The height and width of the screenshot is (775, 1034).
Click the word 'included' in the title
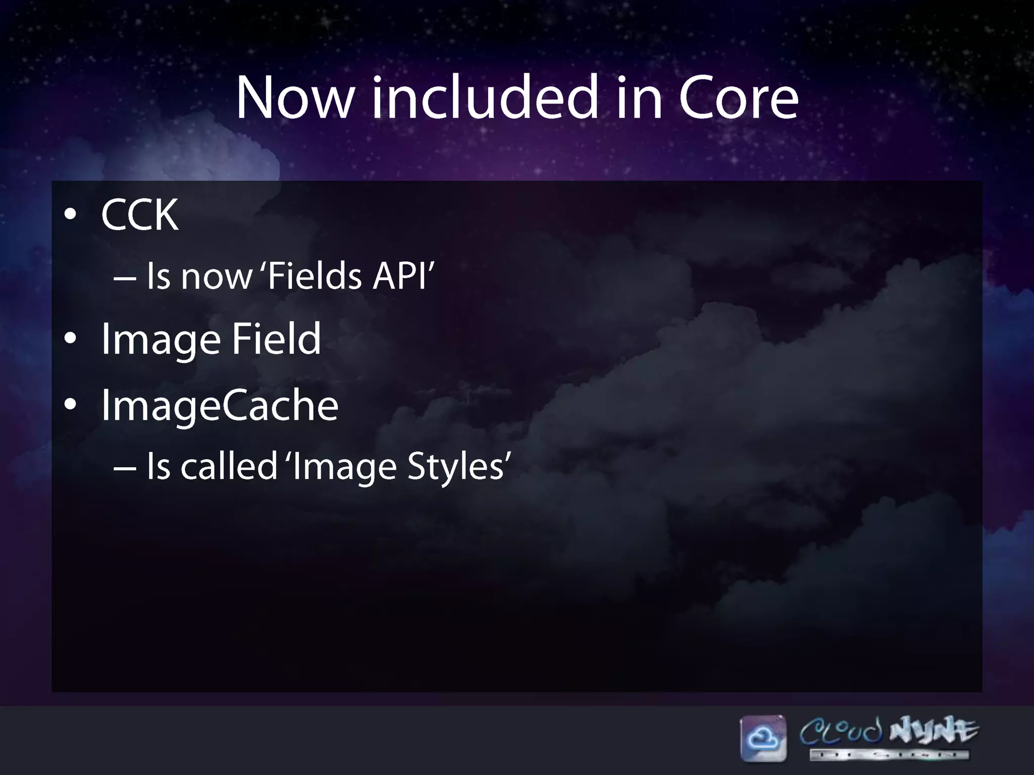pos(485,97)
